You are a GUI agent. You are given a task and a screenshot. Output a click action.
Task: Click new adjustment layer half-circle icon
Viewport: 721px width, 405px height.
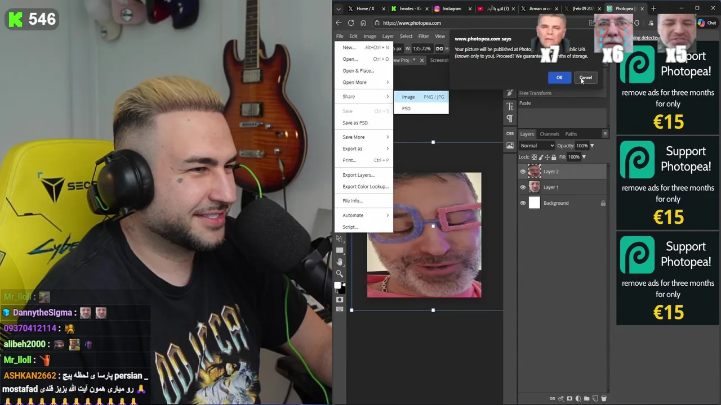578,398
